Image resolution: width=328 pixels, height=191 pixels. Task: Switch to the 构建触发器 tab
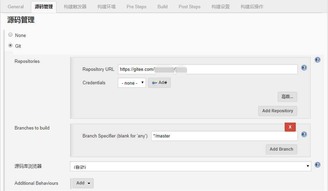pyautogui.click(x=75, y=7)
